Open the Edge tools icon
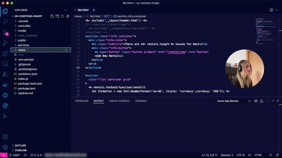The width and height of the screenshot is (282, 158). click(5, 106)
